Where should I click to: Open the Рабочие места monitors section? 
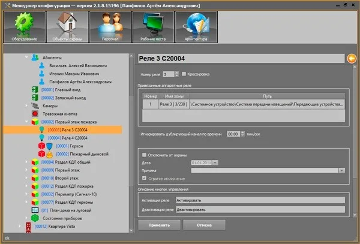[x=153, y=27]
